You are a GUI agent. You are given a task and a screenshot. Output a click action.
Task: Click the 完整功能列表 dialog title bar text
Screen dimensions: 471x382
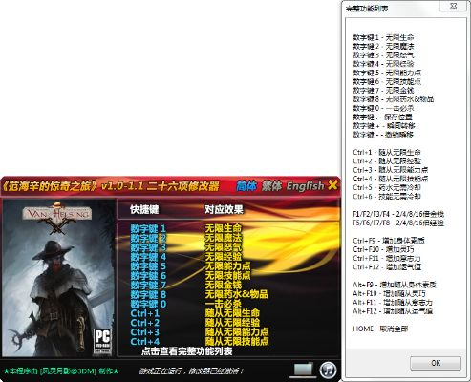tap(367, 9)
